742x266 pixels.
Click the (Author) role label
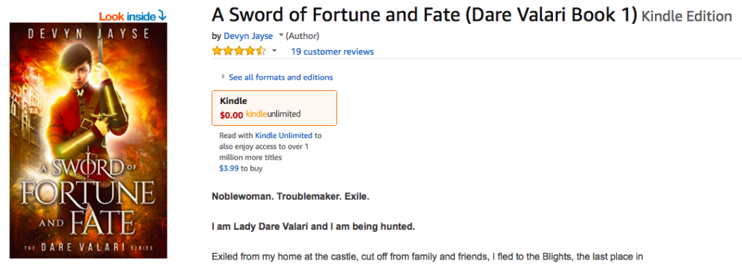click(x=302, y=36)
